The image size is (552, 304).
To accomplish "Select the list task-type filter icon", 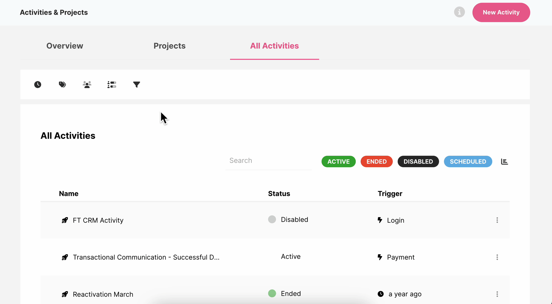I will pyautogui.click(x=112, y=84).
